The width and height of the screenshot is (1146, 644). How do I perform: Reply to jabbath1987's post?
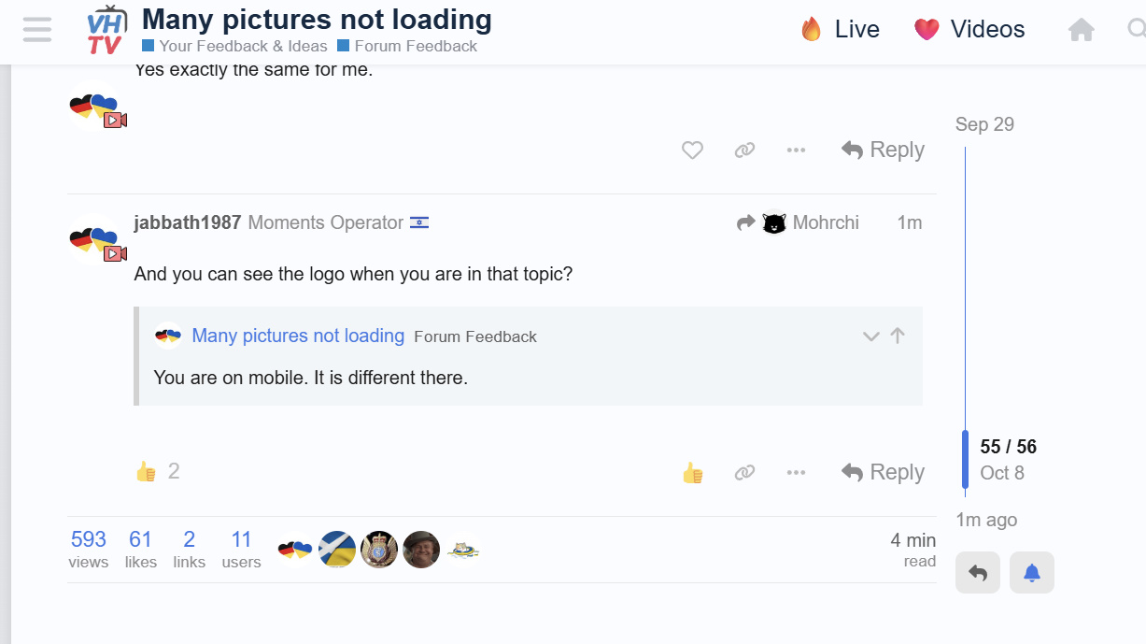(883, 473)
